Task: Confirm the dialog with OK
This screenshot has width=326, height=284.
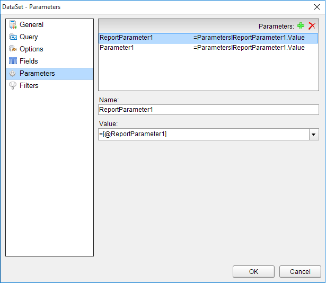Action: point(253,272)
